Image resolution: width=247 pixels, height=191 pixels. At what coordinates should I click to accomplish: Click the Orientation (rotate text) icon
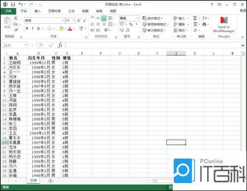(106, 30)
